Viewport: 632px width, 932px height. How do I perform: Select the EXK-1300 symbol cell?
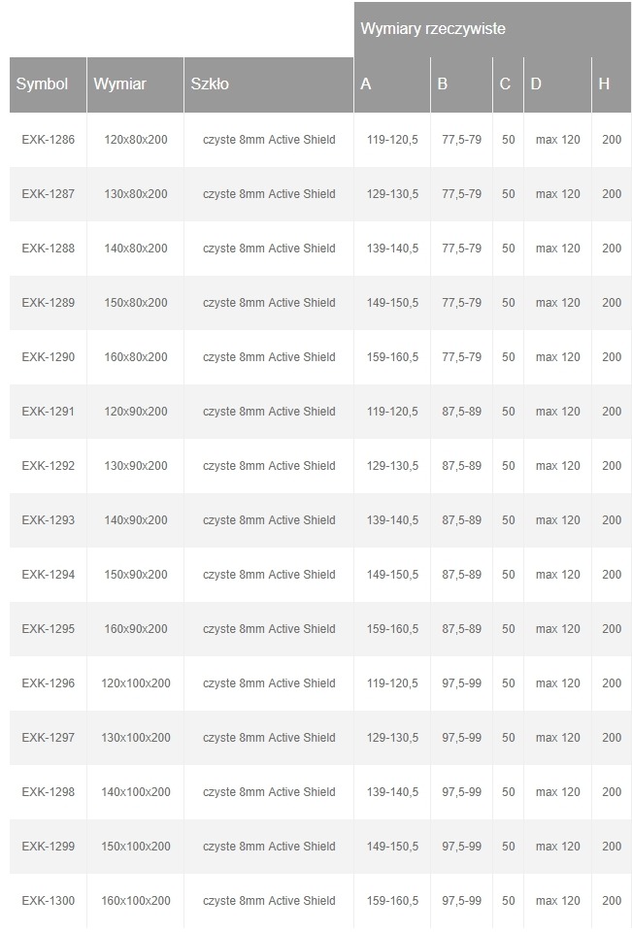pos(48,901)
